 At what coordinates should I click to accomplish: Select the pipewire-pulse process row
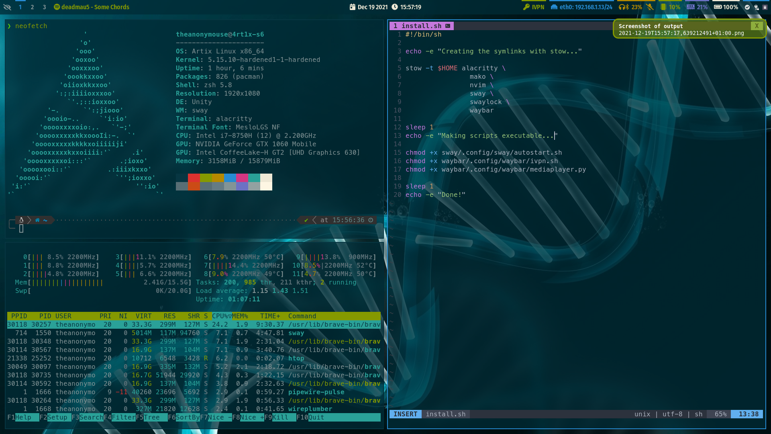(194, 392)
